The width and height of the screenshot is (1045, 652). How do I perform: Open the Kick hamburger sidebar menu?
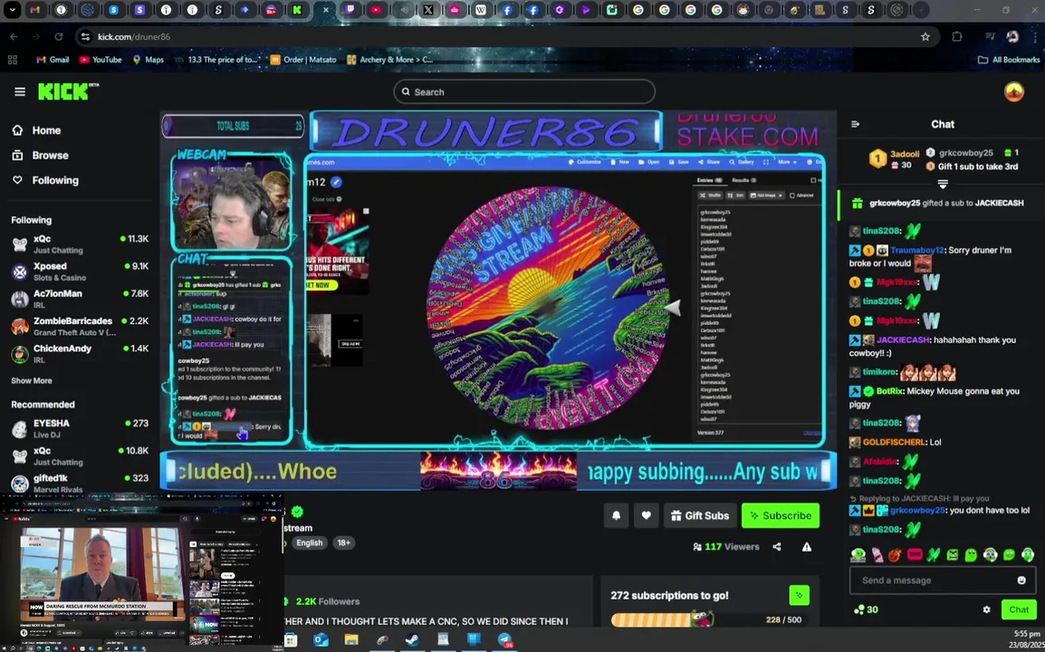tap(19, 92)
